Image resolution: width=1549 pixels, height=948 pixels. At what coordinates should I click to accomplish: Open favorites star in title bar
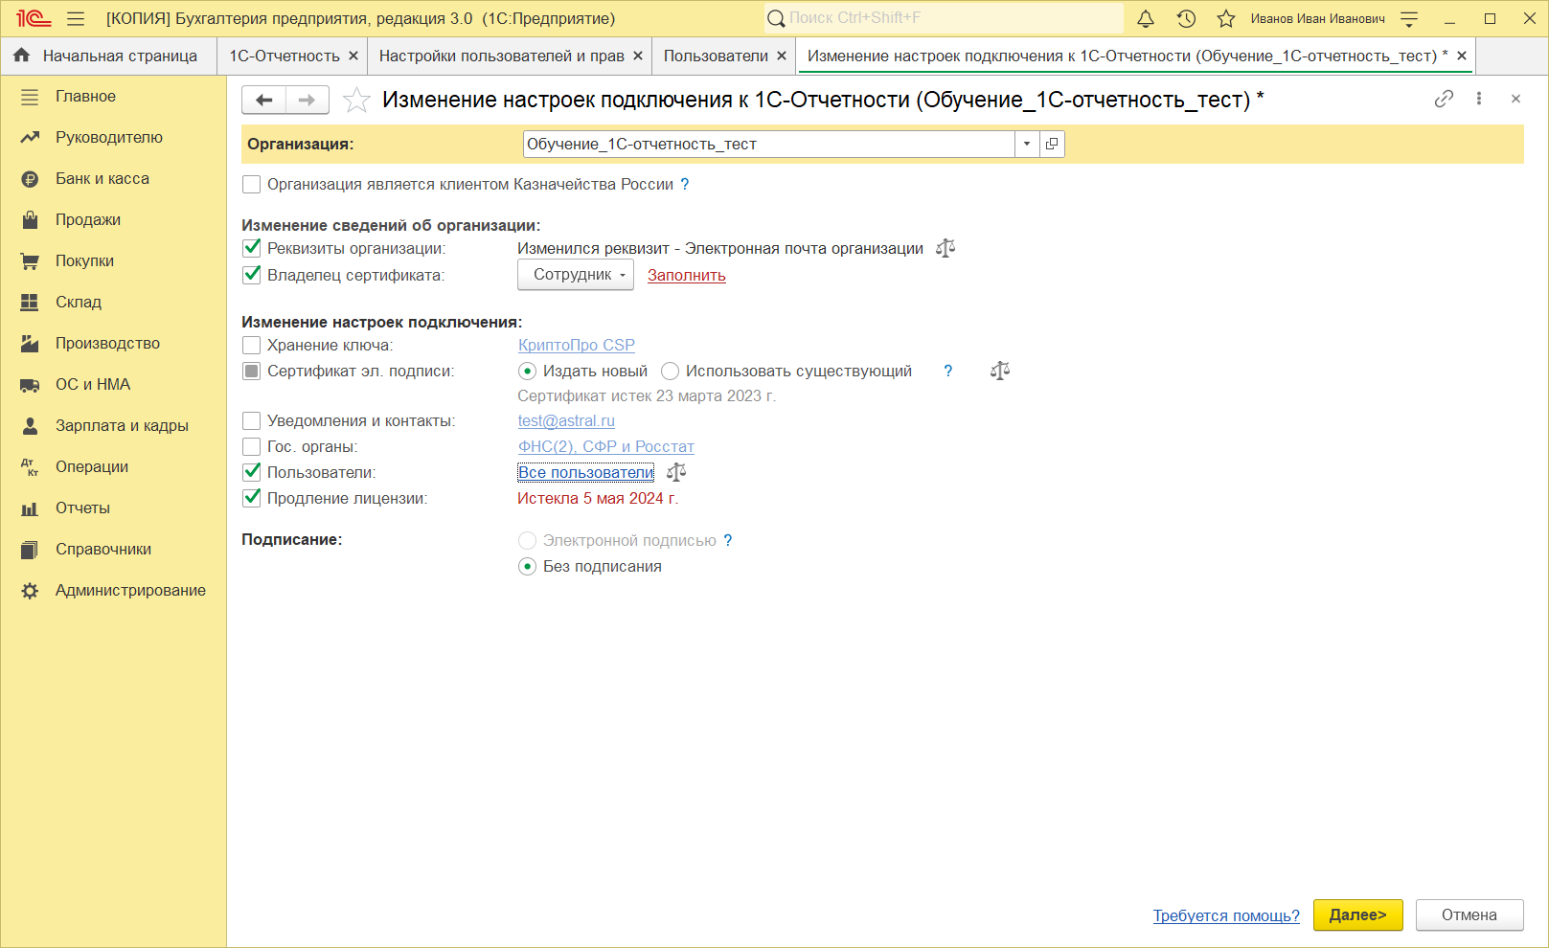click(x=1226, y=18)
